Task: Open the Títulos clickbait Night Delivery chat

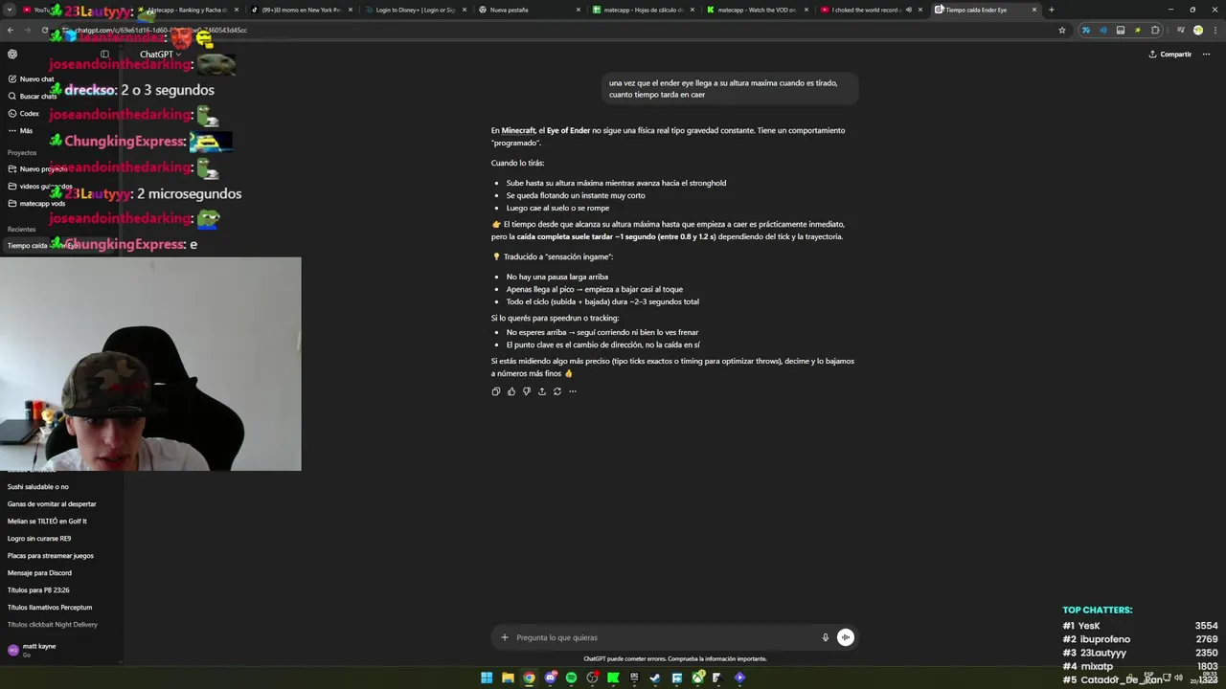Action: coord(53,625)
